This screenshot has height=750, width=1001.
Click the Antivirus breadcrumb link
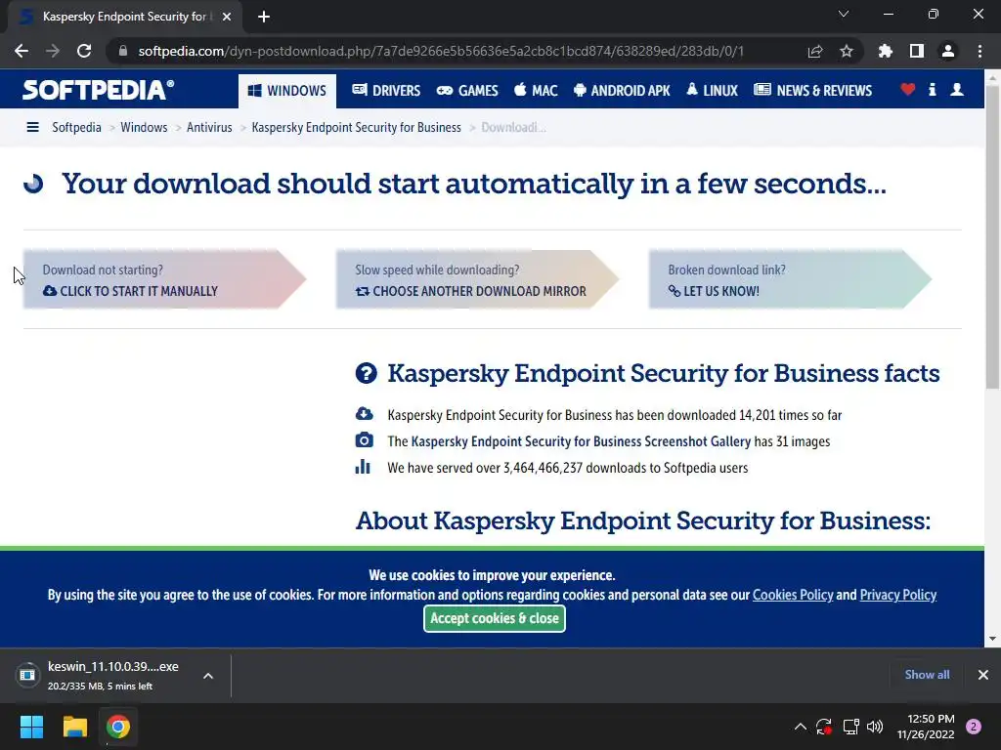click(209, 128)
